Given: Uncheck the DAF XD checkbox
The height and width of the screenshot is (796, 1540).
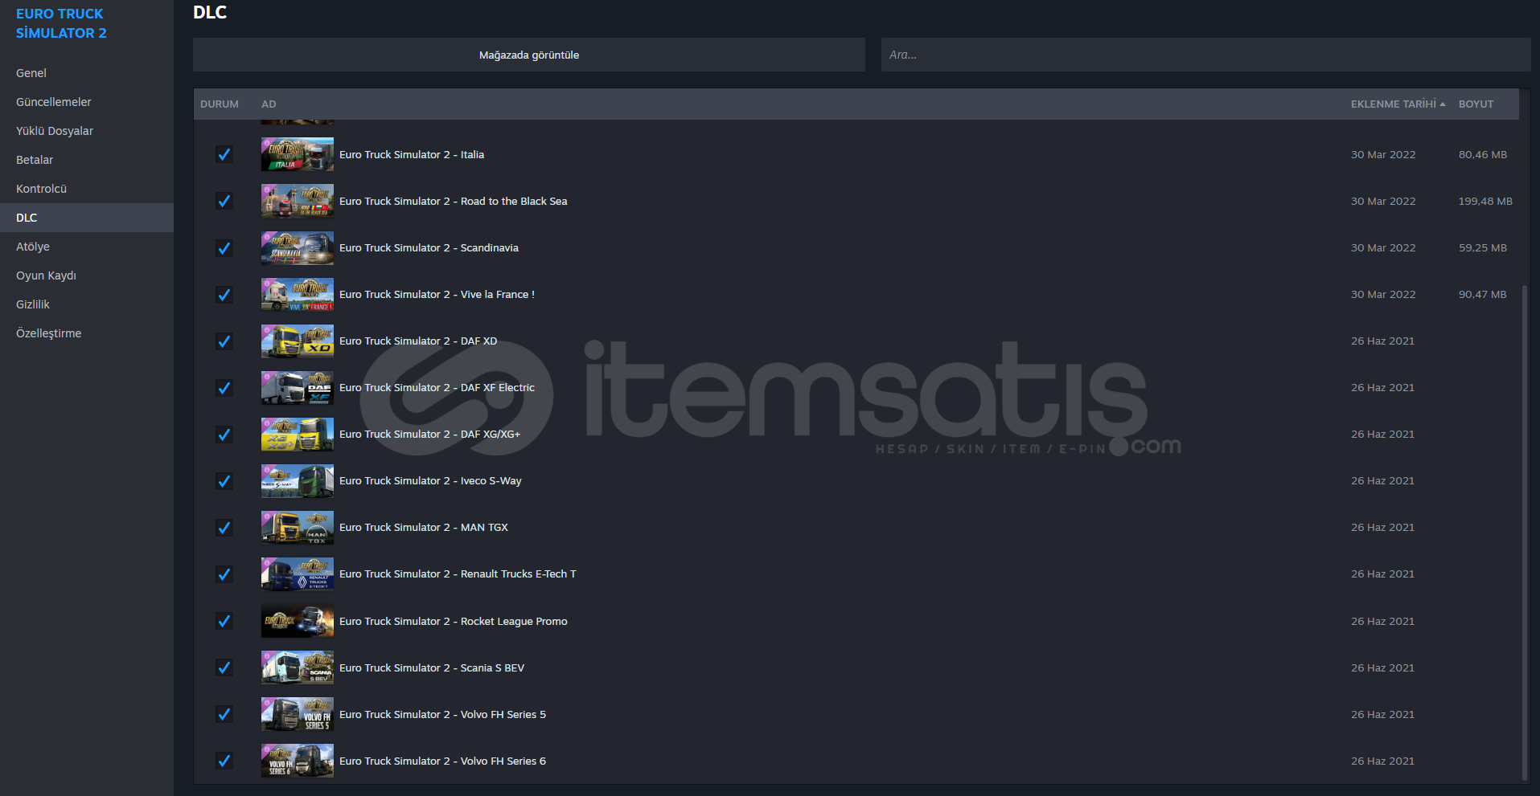Looking at the screenshot, I should [224, 341].
